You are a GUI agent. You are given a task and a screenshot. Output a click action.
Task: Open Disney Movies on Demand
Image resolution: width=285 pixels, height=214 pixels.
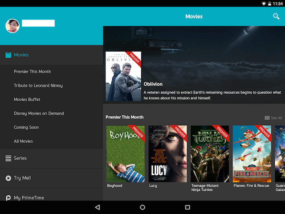click(39, 113)
